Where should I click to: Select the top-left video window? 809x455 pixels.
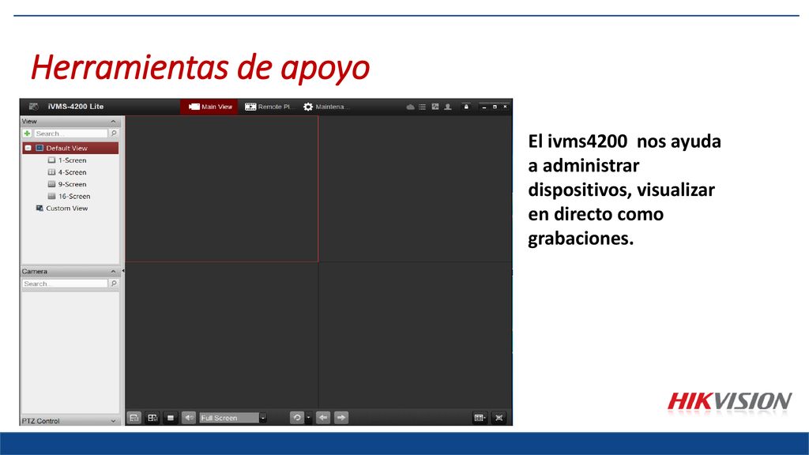[222, 189]
